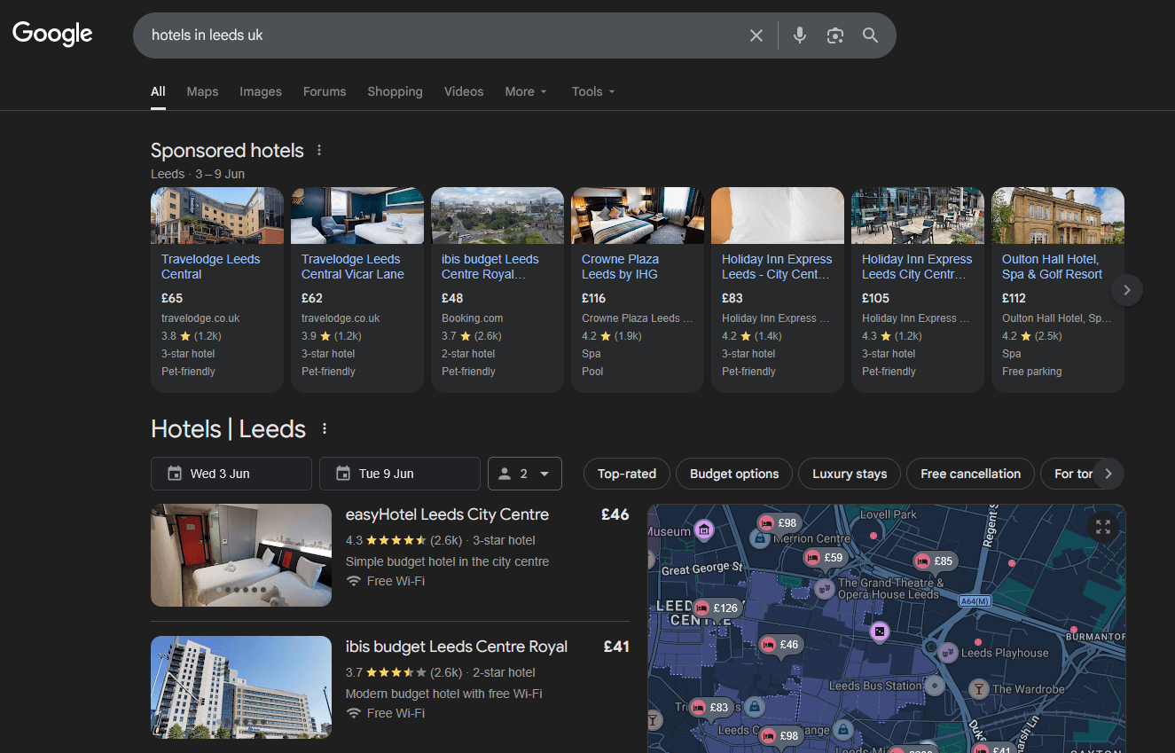Switch to the Maps tab
The width and height of the screenshot is (1175, 753).
coord(202,91)
